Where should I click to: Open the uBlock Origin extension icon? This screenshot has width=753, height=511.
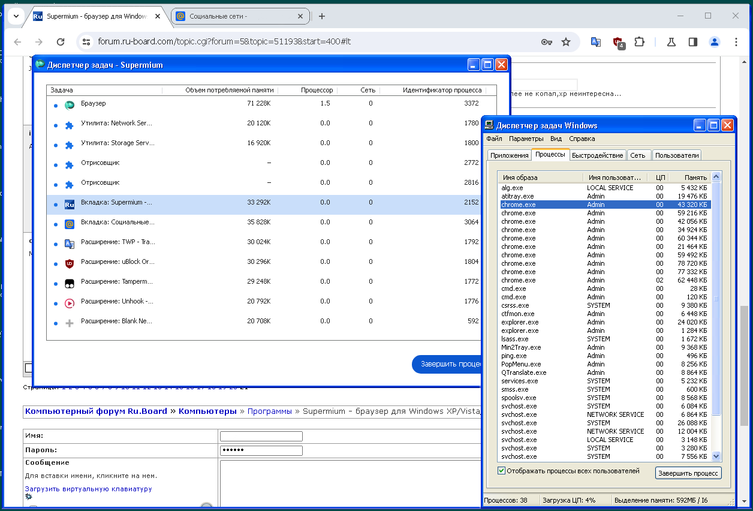[x=618, y=42]
